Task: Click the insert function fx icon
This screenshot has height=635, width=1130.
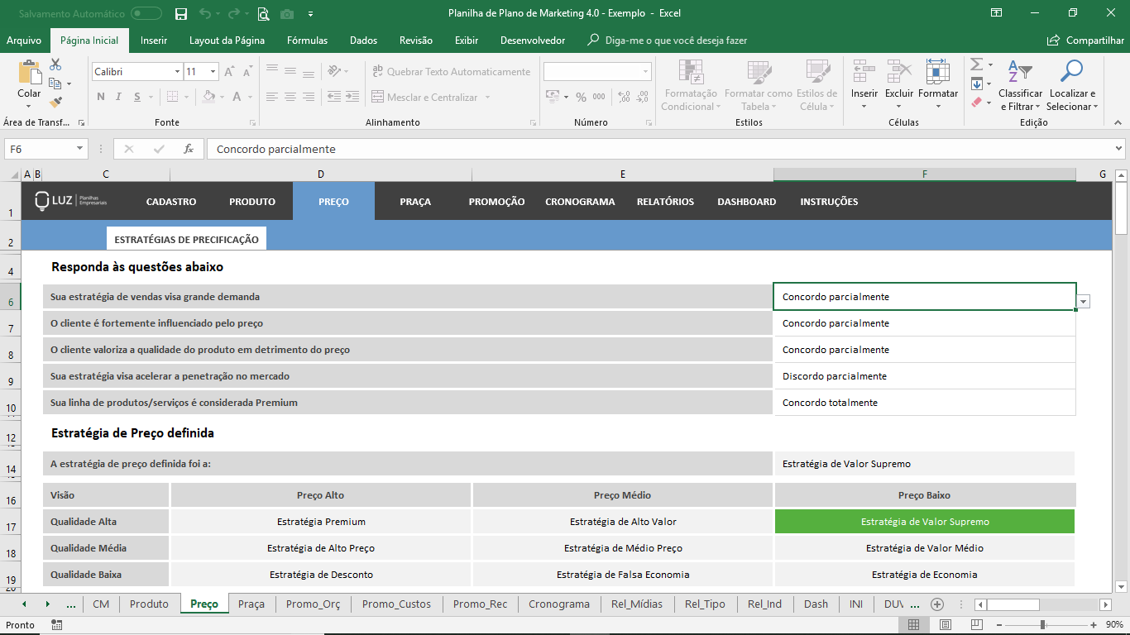Action: [189, 149]
